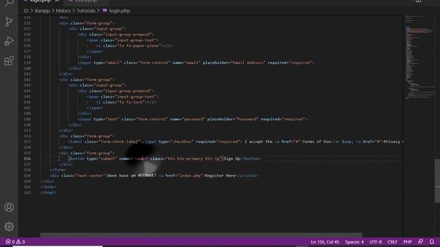
Task: Open the notifications bell
Action: point(432,242)
